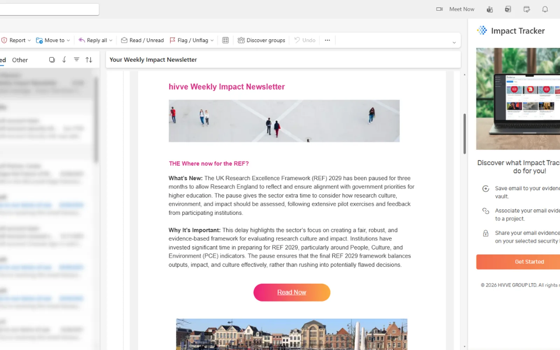Image resolution: width=560 pixels, height=350 pixels.
Task: Click the Impact Tracker laptop image
Action: [518, 99]
